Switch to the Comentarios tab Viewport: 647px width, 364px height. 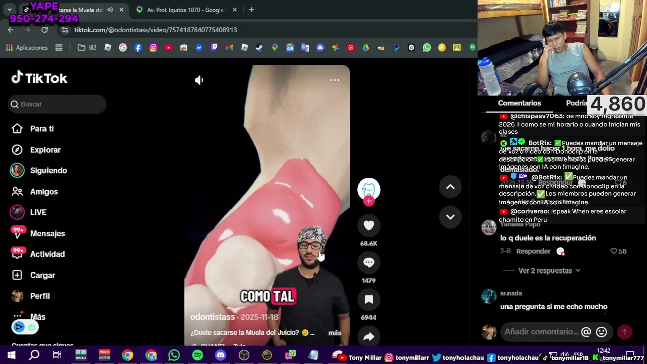pyautogui.click(x=519, y=103)
